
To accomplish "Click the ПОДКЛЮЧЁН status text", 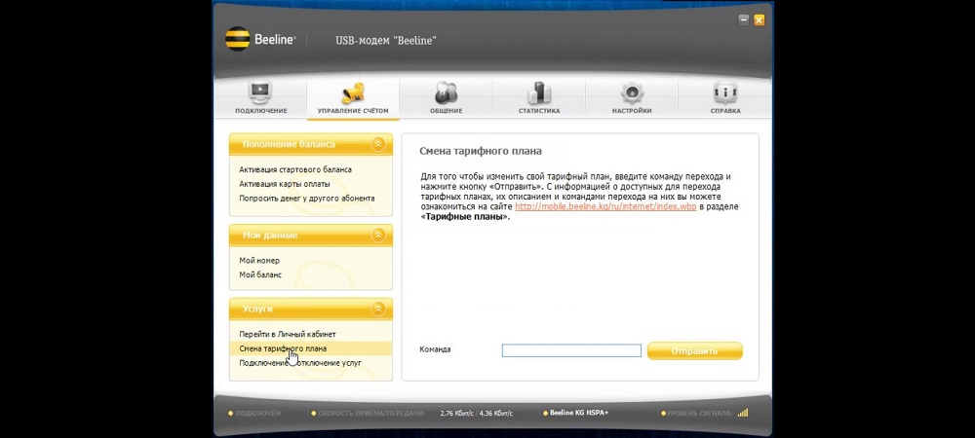I will [x=258, y=413].
